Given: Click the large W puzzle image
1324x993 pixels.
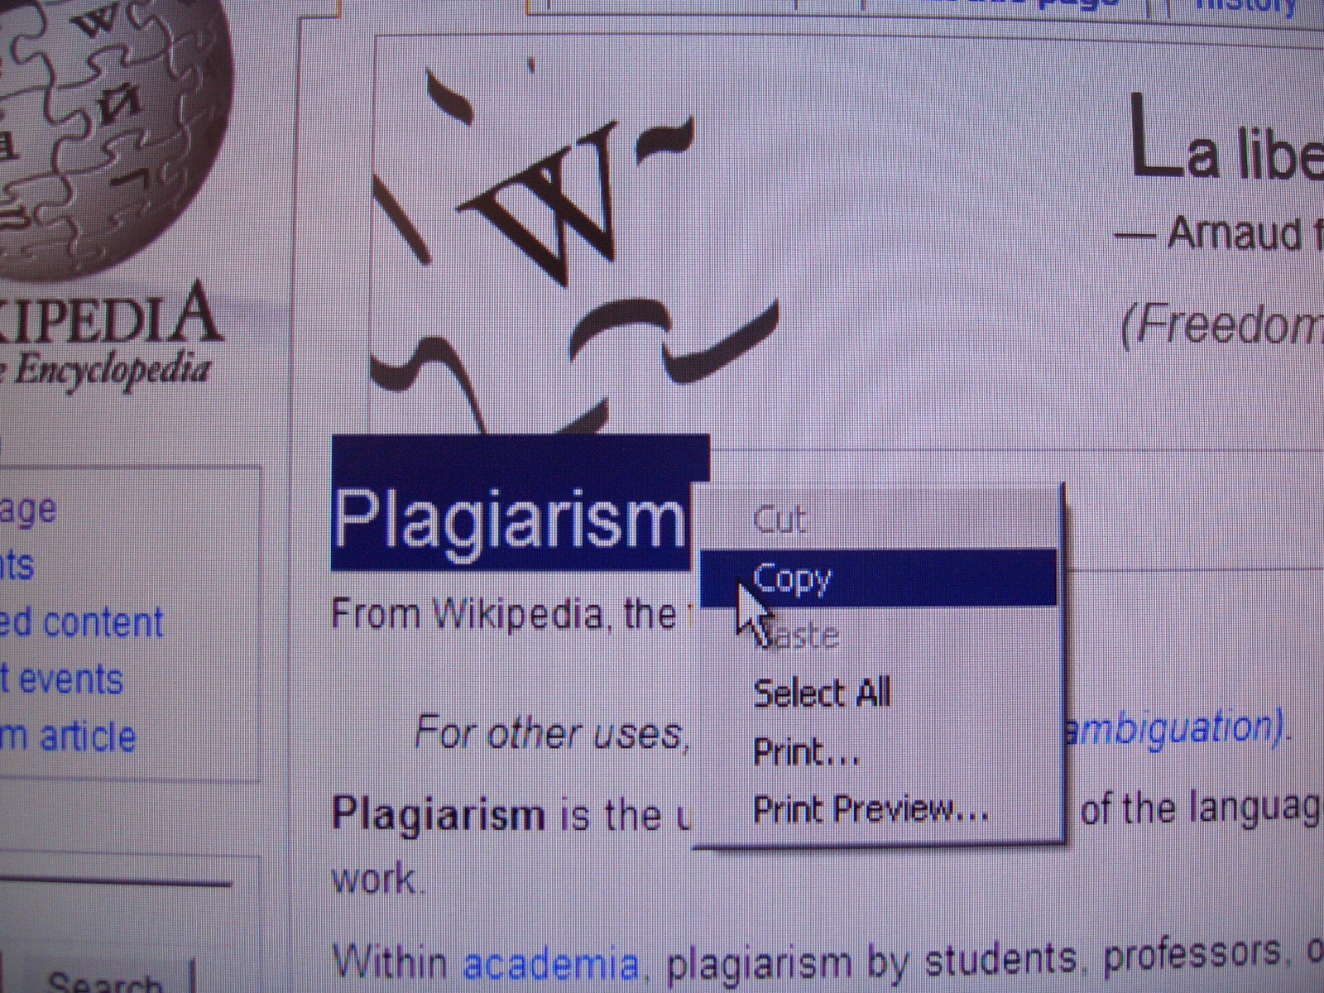Looking at the screenshot, I should (x=571, y=240).
